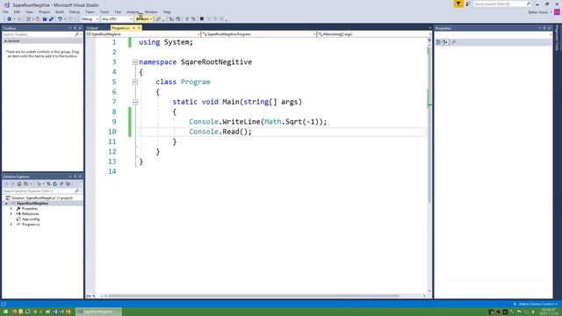Collapse the Main method code block

[x=135, y=102]
